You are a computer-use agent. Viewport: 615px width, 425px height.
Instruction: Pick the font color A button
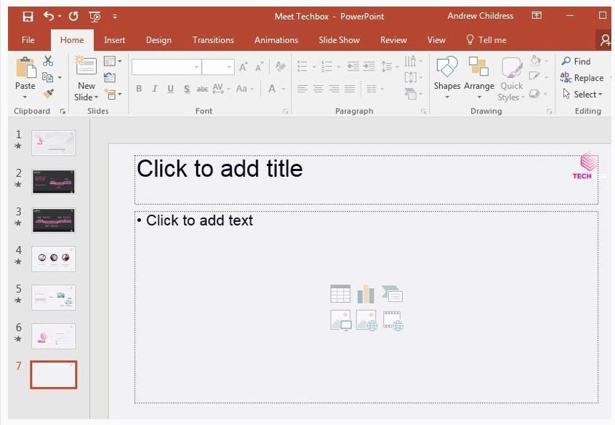point(272,89)
